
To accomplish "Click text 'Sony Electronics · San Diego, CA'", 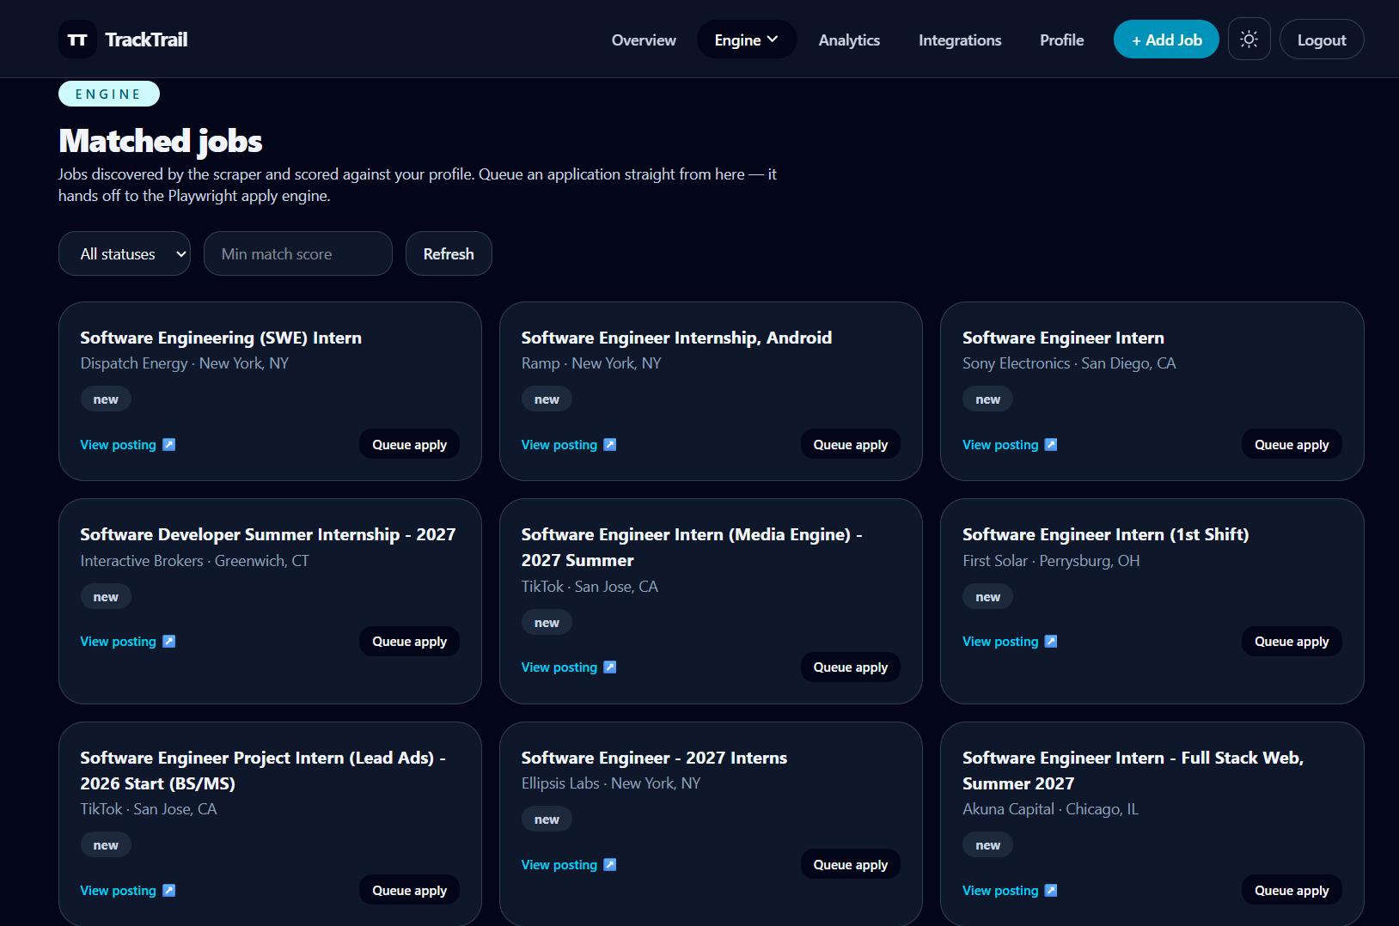I will tap(1069, 363).
